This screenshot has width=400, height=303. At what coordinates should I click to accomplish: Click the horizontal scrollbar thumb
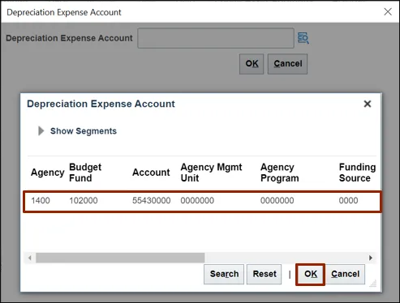(x=120, y=258)
